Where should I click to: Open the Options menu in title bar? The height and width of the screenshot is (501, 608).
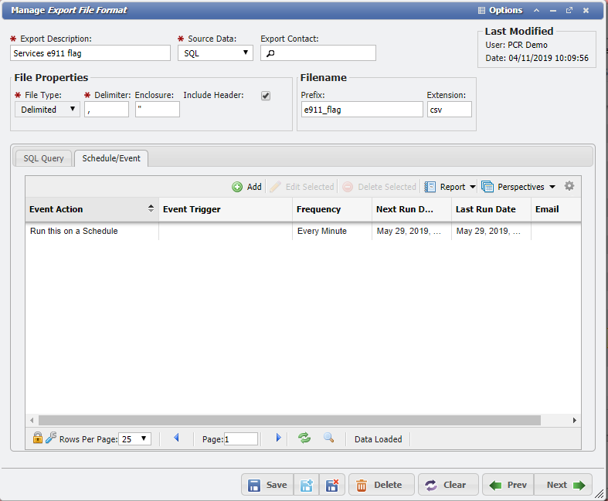501,11
